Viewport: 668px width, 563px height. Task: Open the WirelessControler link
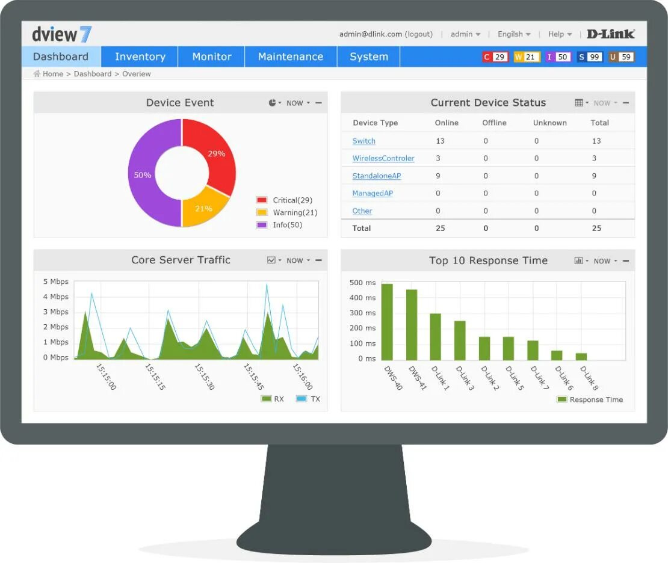click(x=383, y=158)
